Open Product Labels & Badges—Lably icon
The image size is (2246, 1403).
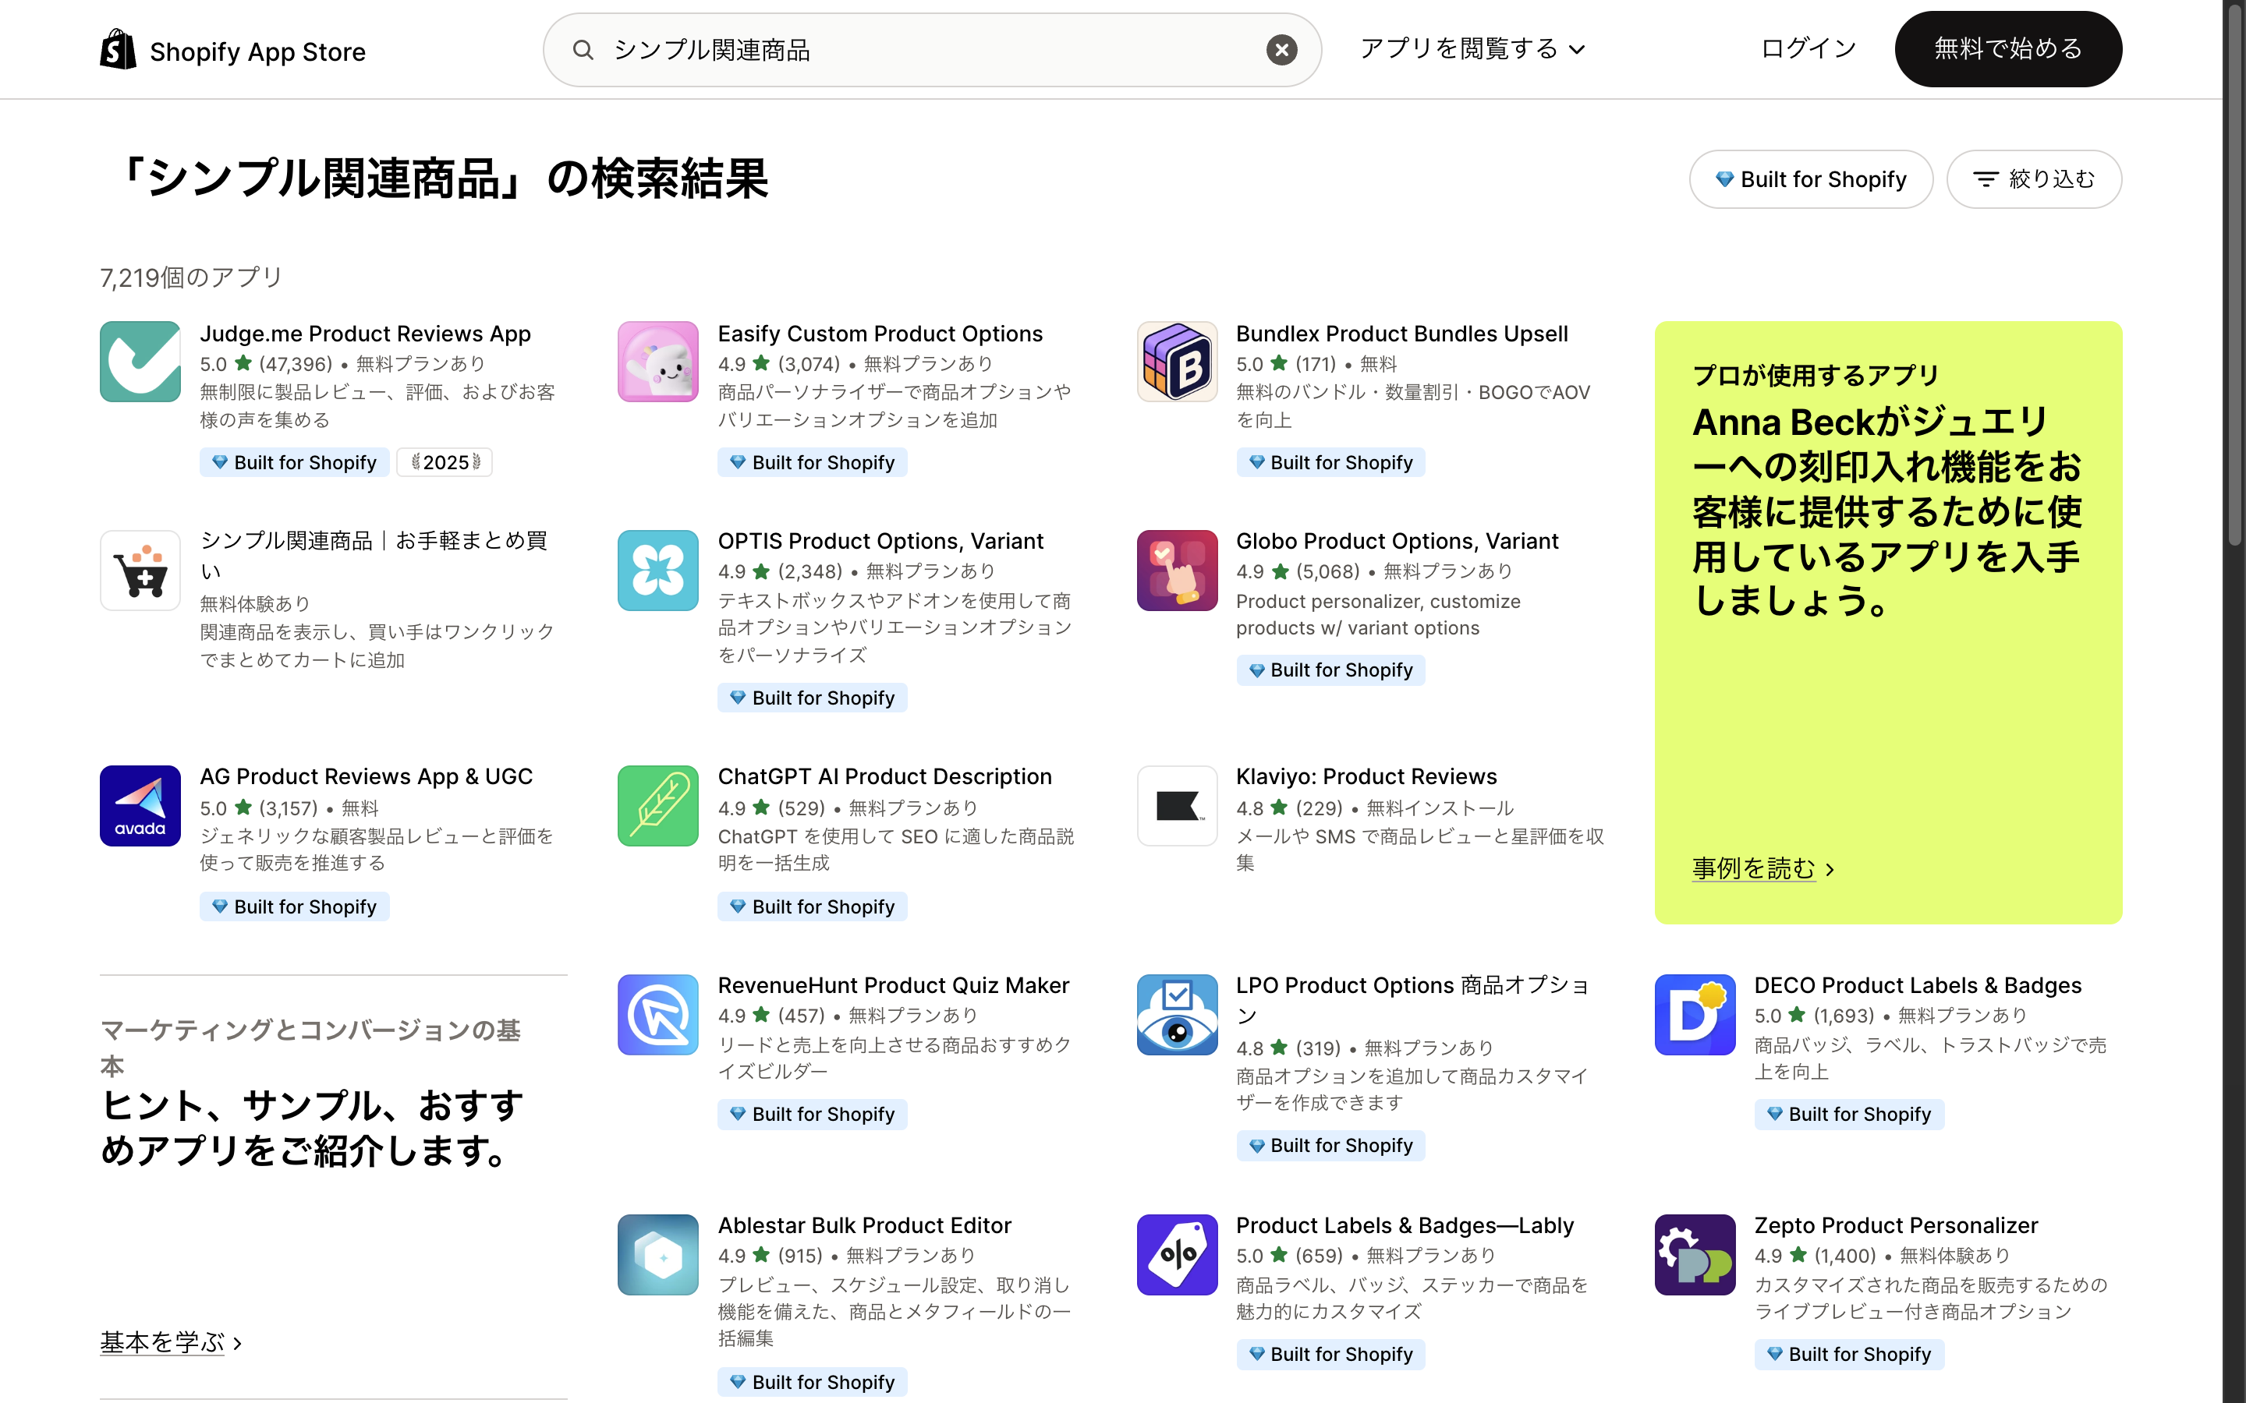coord(1177,1255)
